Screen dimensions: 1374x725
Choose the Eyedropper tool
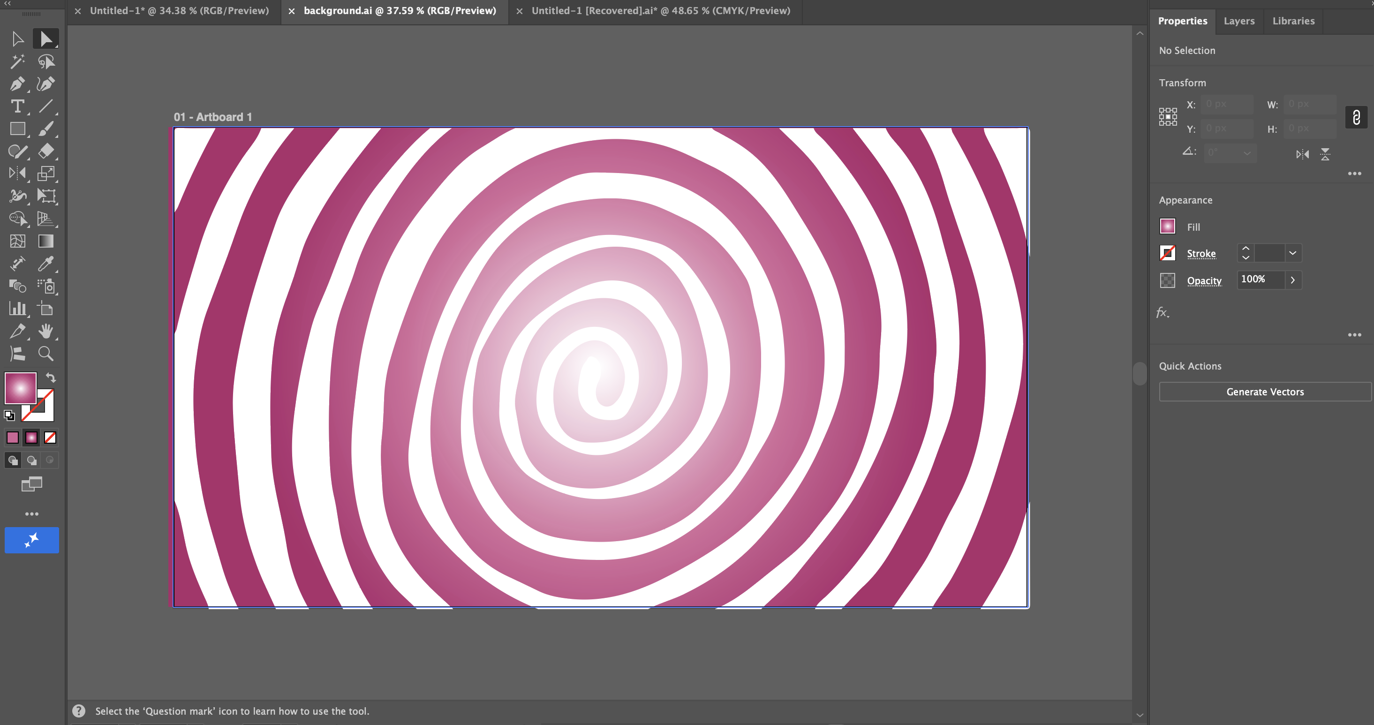tap(46, 264)
